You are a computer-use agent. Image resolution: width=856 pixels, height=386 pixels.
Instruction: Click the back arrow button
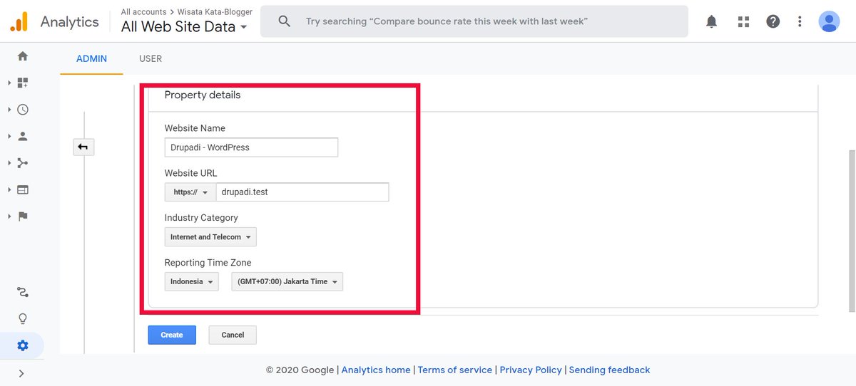point(83,147)
